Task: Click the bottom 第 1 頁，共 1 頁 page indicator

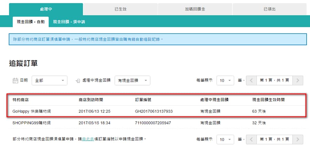Action: click(275, 139)
